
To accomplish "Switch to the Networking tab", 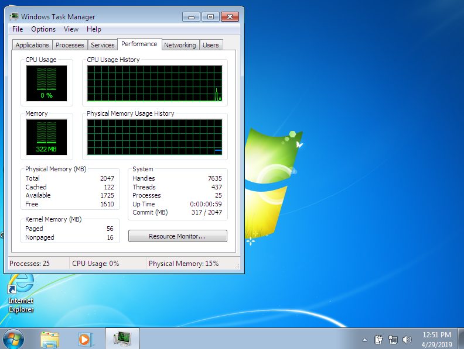I will click(180, 45).
